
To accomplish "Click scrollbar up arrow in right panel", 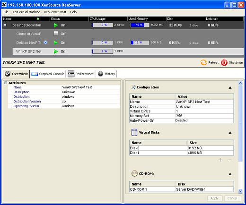I will [x=240, y=83].
